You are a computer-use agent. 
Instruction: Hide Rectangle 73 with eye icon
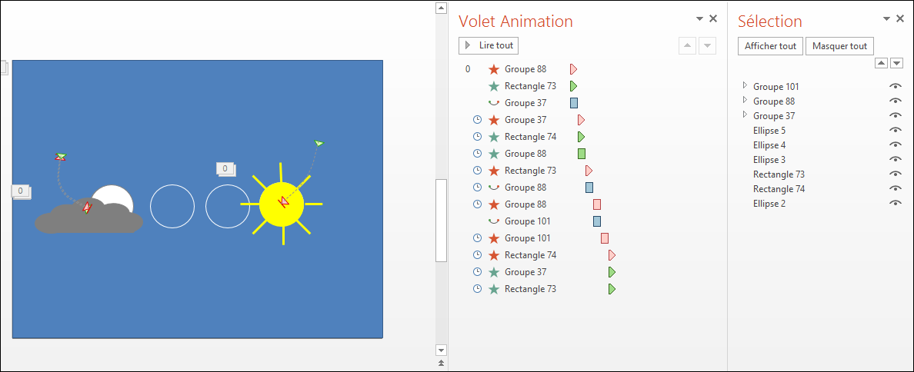click(896, 174)
